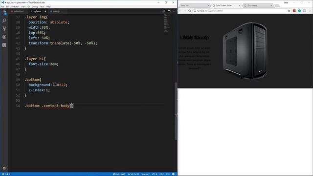Open the Chrome three-dot menu
Image resolution: width=313 pixels, height=176 pixels.
[310, 11]
